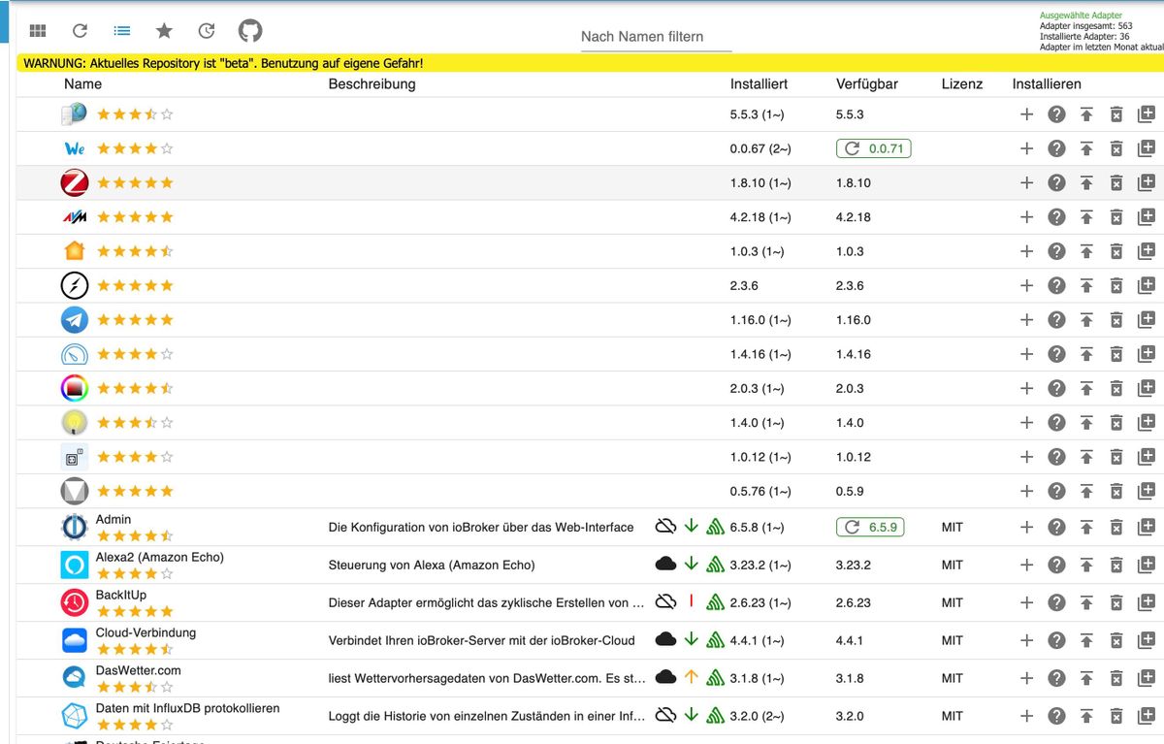Install specific version in the 1.4.0 row
The width and height of the screenshot is (1164, 744).
pyautogui.click(x=1146, y=423)
